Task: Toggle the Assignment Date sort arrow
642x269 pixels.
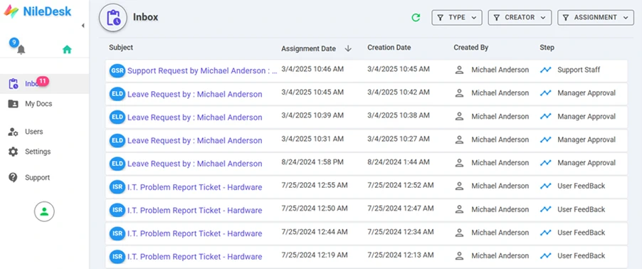Action: point(348,48)
